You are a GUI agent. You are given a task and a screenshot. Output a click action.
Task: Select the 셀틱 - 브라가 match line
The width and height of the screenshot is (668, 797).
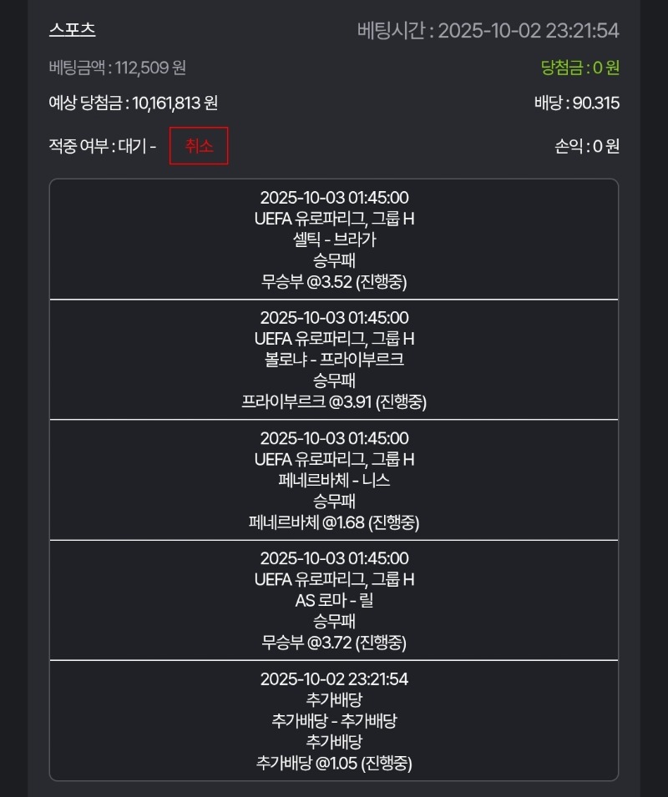[x=334, y=240]
